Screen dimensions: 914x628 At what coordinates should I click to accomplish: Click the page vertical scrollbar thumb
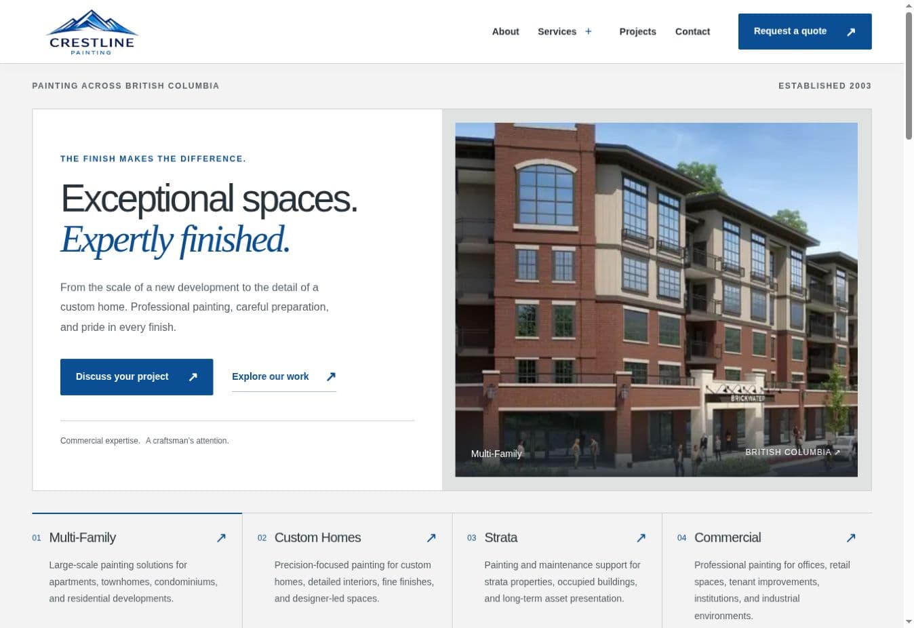coord(909,75)
